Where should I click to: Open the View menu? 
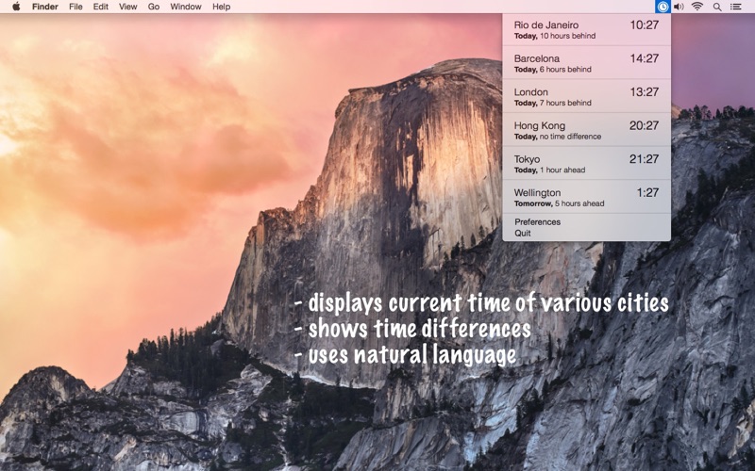click(x=128, y=7)
